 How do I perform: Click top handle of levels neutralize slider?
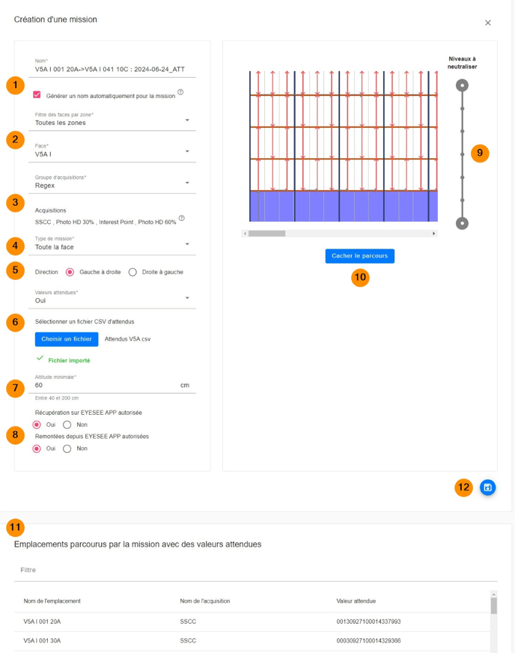pyautogui.click(x=463, y=85)
